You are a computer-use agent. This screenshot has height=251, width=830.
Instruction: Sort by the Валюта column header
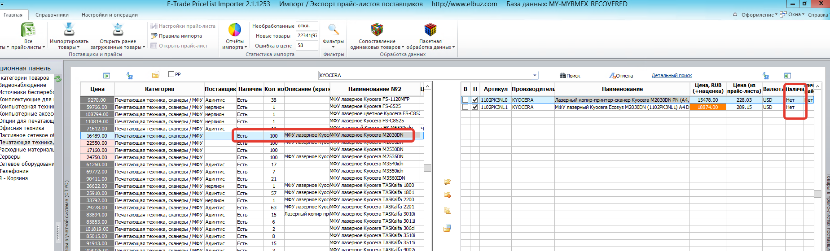point(773,89)
